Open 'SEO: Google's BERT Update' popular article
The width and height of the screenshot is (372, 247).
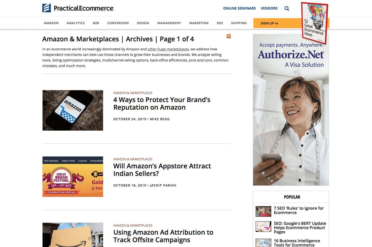click(300, 228)
